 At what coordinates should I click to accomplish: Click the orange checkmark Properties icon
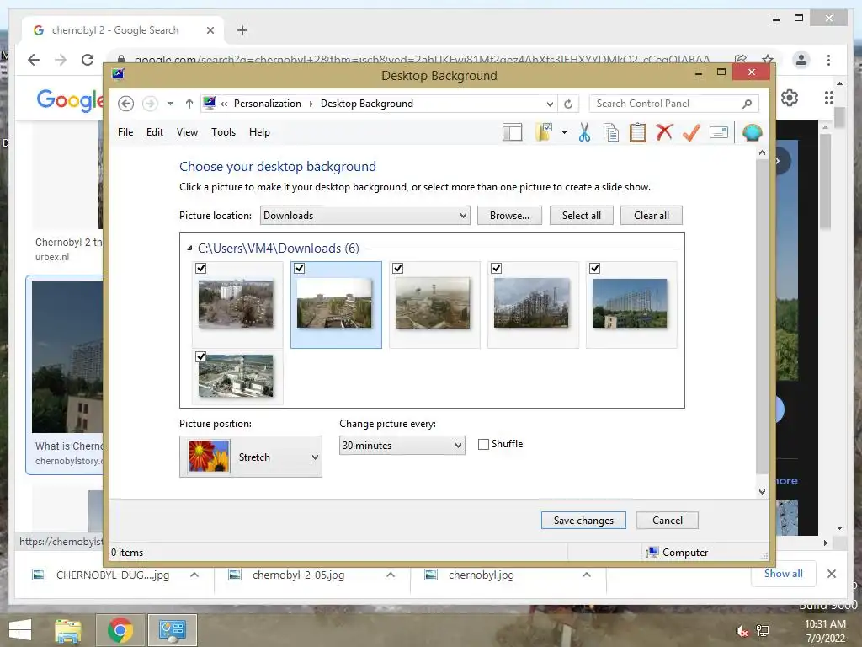click(x=692, y=132)
